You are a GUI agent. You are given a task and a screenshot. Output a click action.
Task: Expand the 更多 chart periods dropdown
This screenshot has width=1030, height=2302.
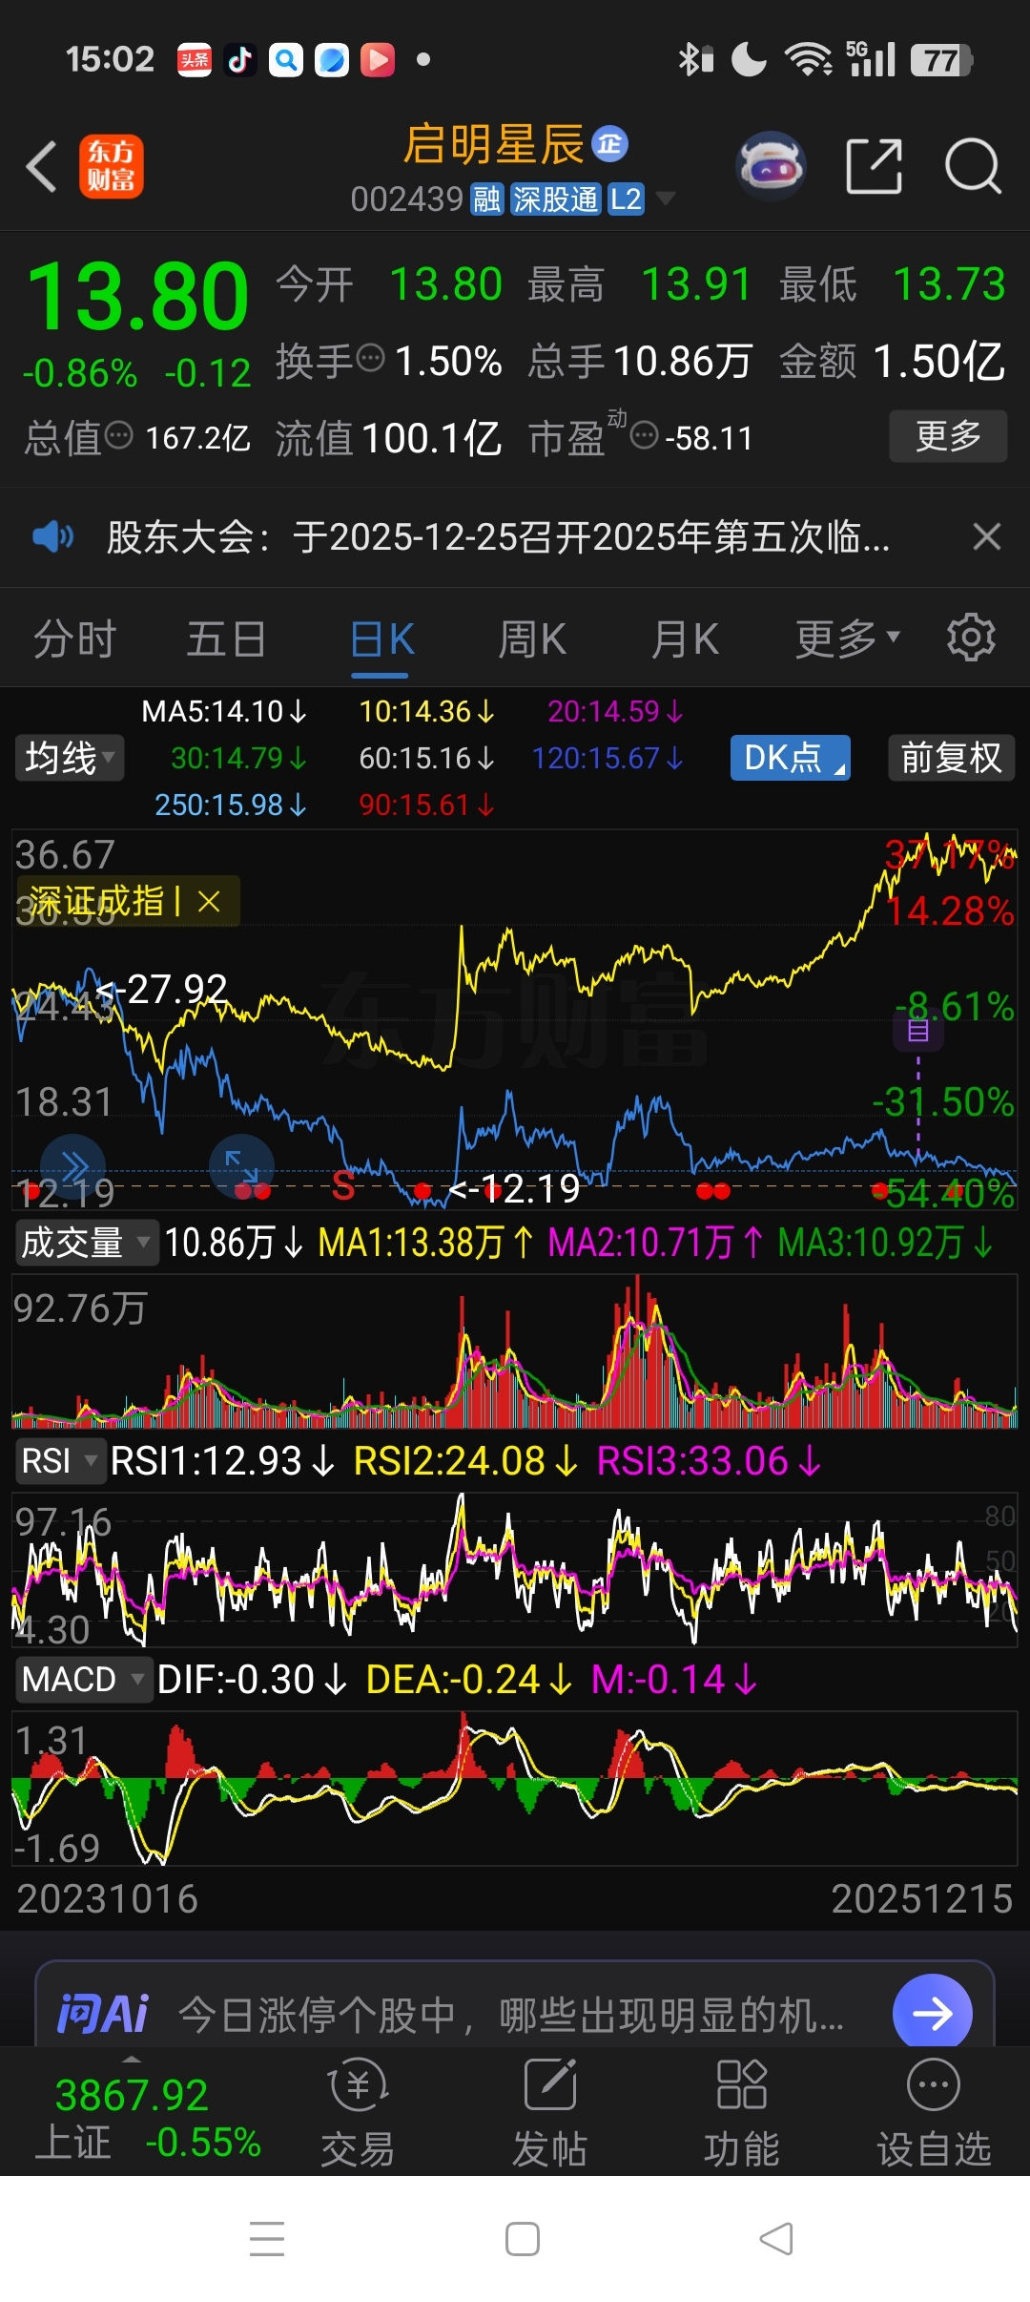[847, 639]
